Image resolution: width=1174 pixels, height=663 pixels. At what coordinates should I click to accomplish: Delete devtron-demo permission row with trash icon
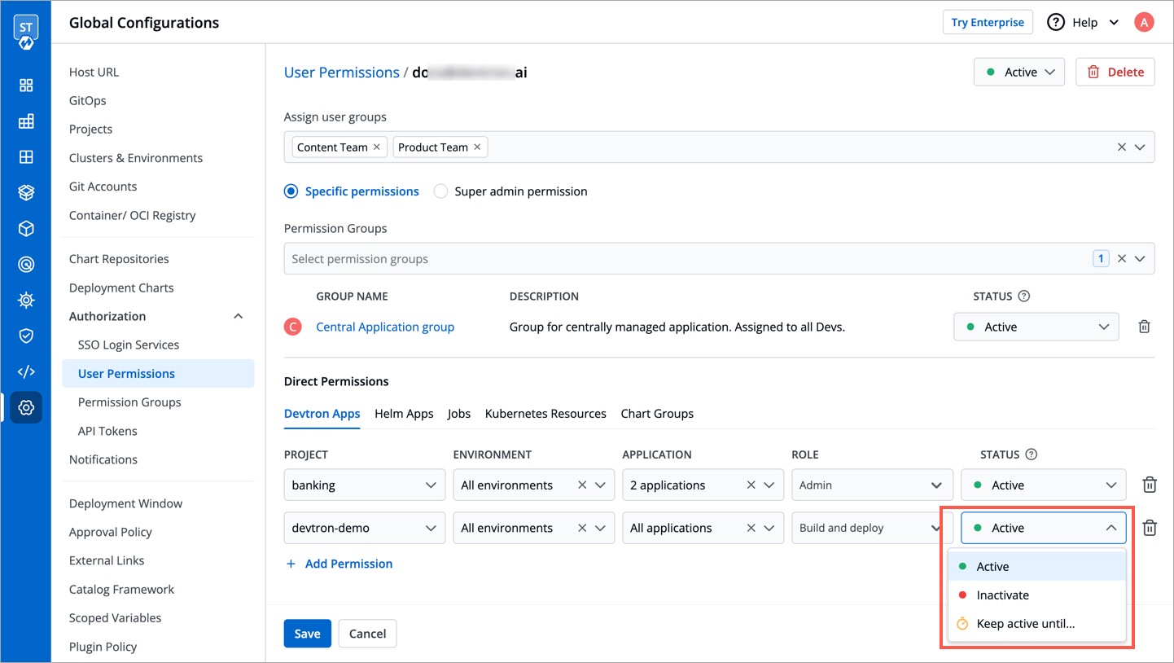click(x=1150, y=528)
